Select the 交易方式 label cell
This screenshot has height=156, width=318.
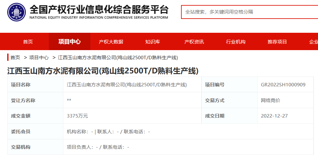pos(230,100)
